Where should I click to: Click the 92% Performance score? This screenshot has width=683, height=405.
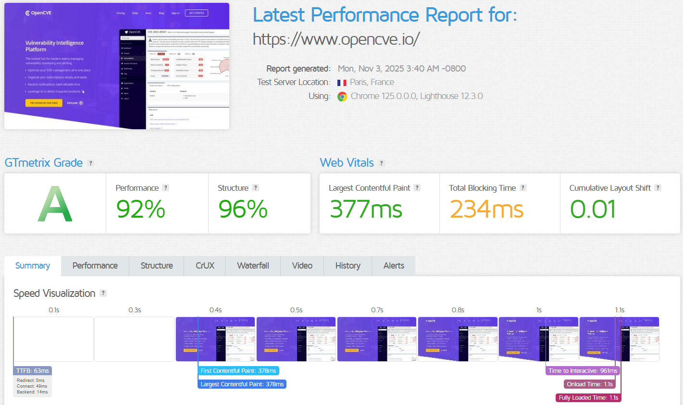click(x=140, y=209)
